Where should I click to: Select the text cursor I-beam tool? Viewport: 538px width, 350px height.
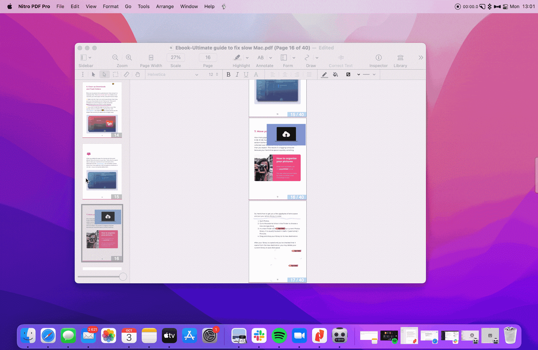(x=83, y=74)
